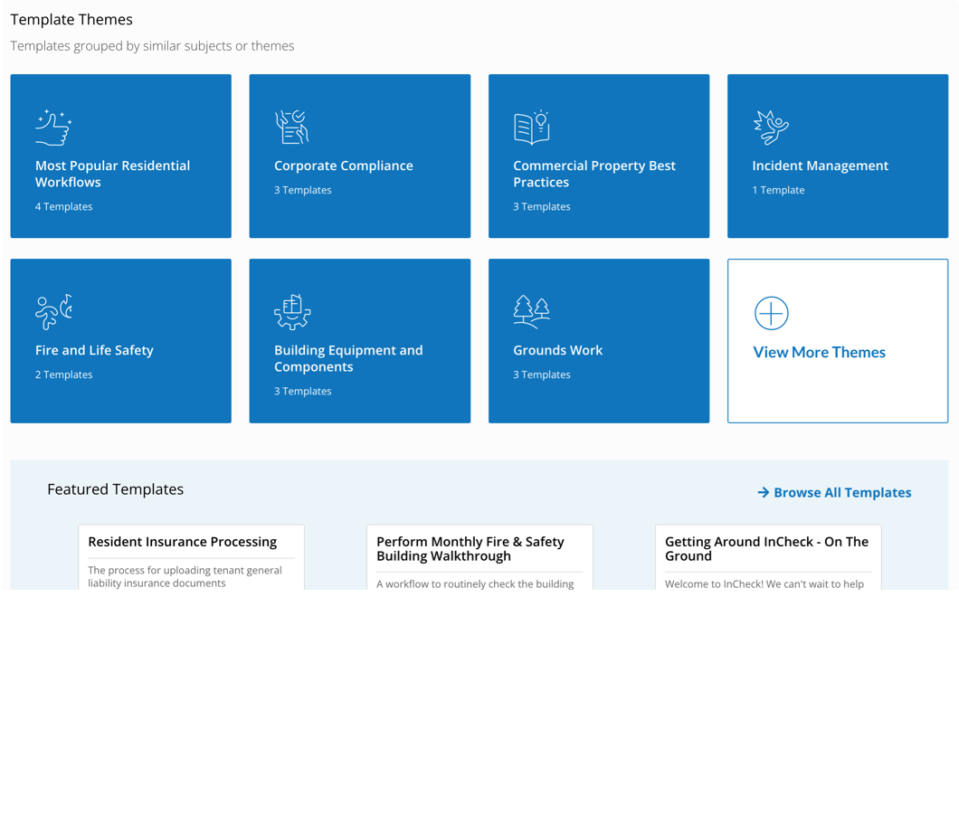
Task: Open Most Popular Residential Workflows theme title
Action: [x=112, y=174]
